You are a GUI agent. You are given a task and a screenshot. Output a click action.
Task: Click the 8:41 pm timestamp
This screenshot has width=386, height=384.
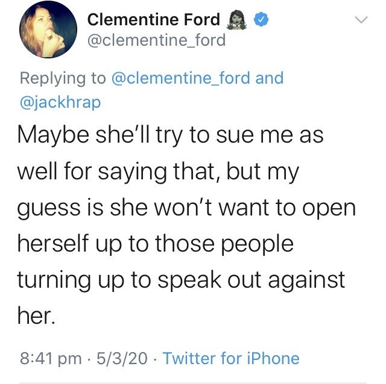(x=51, y=359)
